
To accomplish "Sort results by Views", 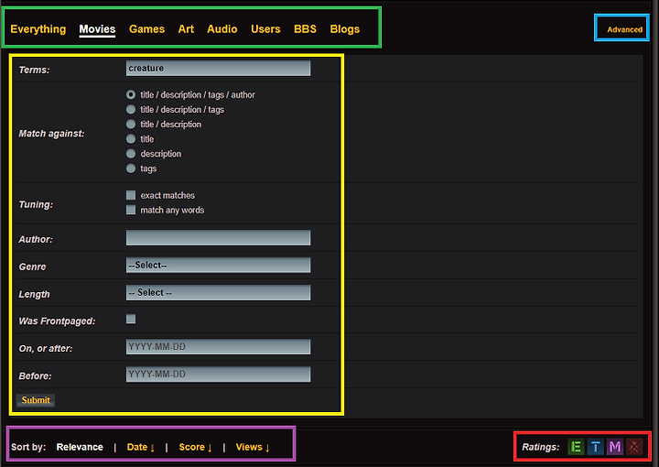I will [253, 447].
